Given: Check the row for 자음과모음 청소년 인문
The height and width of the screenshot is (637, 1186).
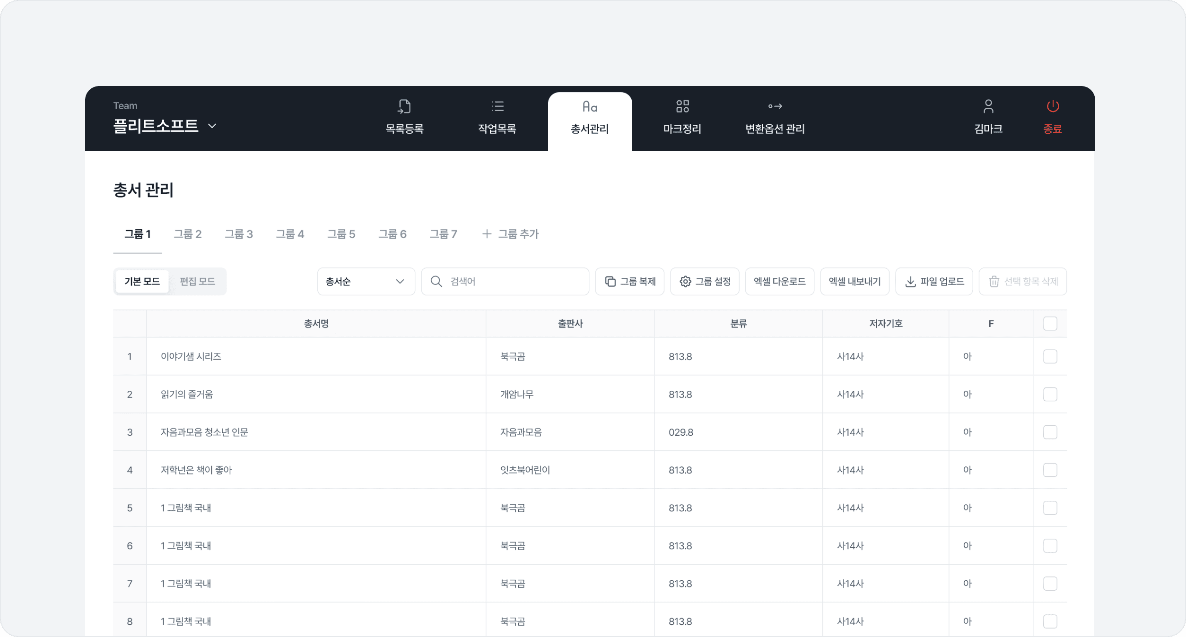Looking at the screenshot, I should point(1050,432).
